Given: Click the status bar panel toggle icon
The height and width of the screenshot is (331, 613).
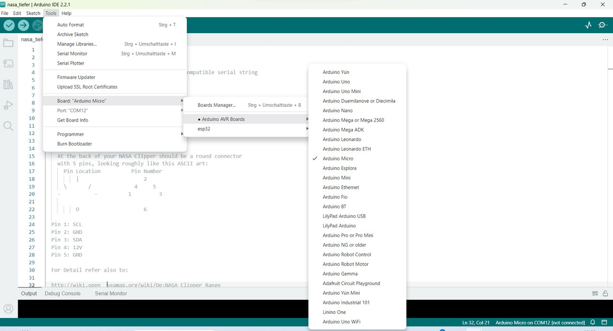Looking at the screenshot, I should coord(604,322).
